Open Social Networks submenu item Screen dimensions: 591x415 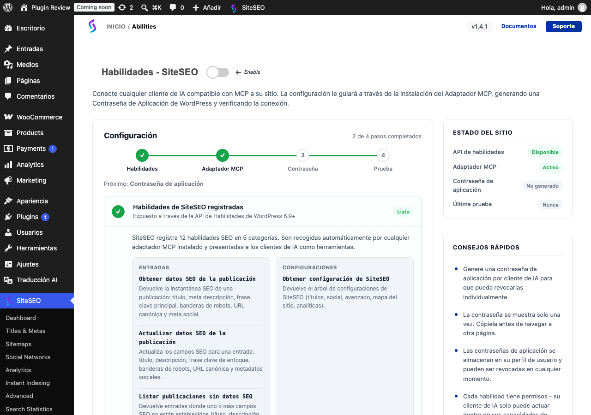click(28, 357)
